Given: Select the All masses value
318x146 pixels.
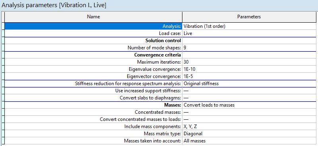Looking at the screenshot, I should 194,141.
